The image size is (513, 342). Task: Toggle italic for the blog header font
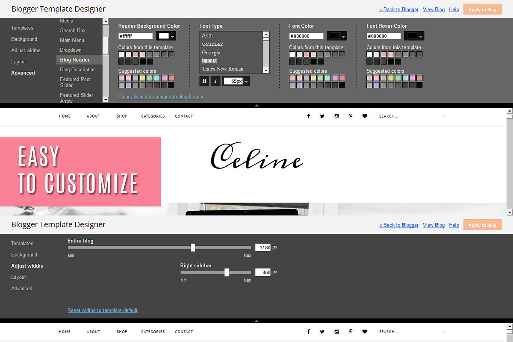[x=216, y=81]
